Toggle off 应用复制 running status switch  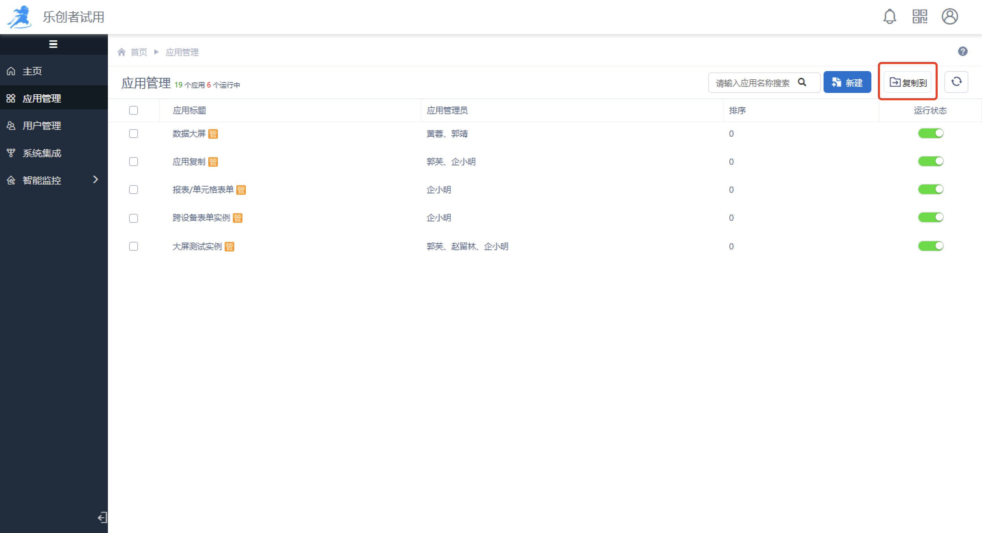(930, 161)
